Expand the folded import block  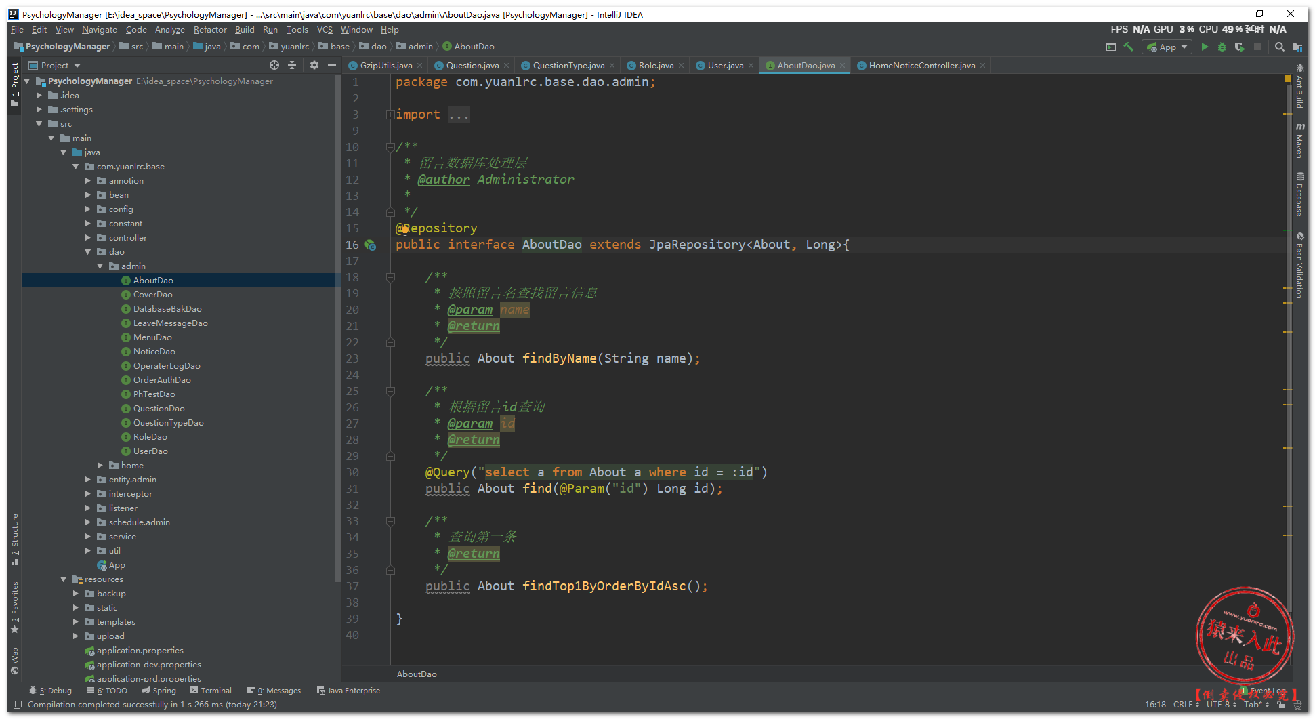point(390,115)
